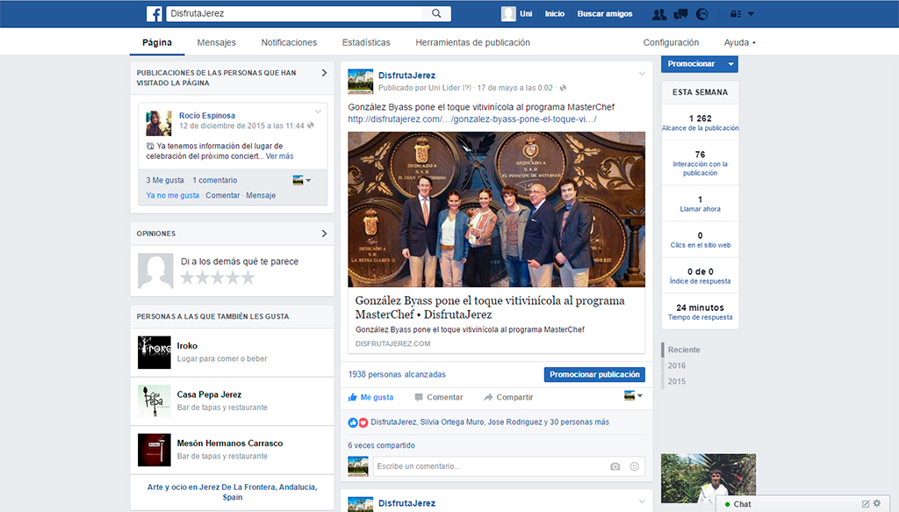Open the MasterChef article photo
Viewport: 899px width, 512px height.
pos(497,209)
